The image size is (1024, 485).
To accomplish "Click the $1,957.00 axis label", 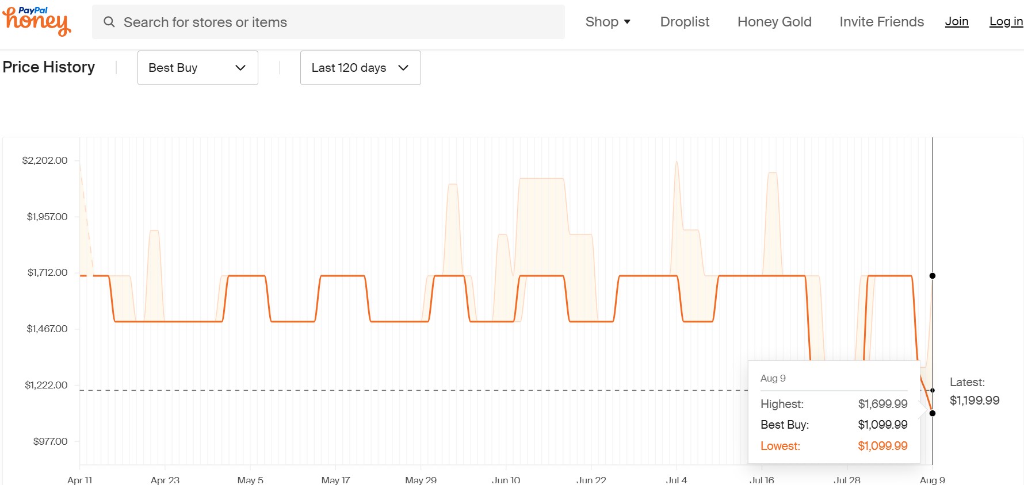I will [x=47, y=217].
